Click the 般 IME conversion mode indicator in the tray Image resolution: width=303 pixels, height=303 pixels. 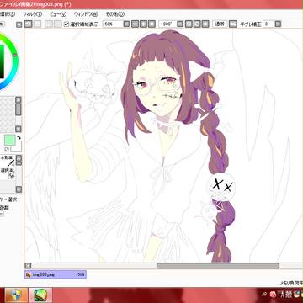pyautogui.click(x=289, y=295)
